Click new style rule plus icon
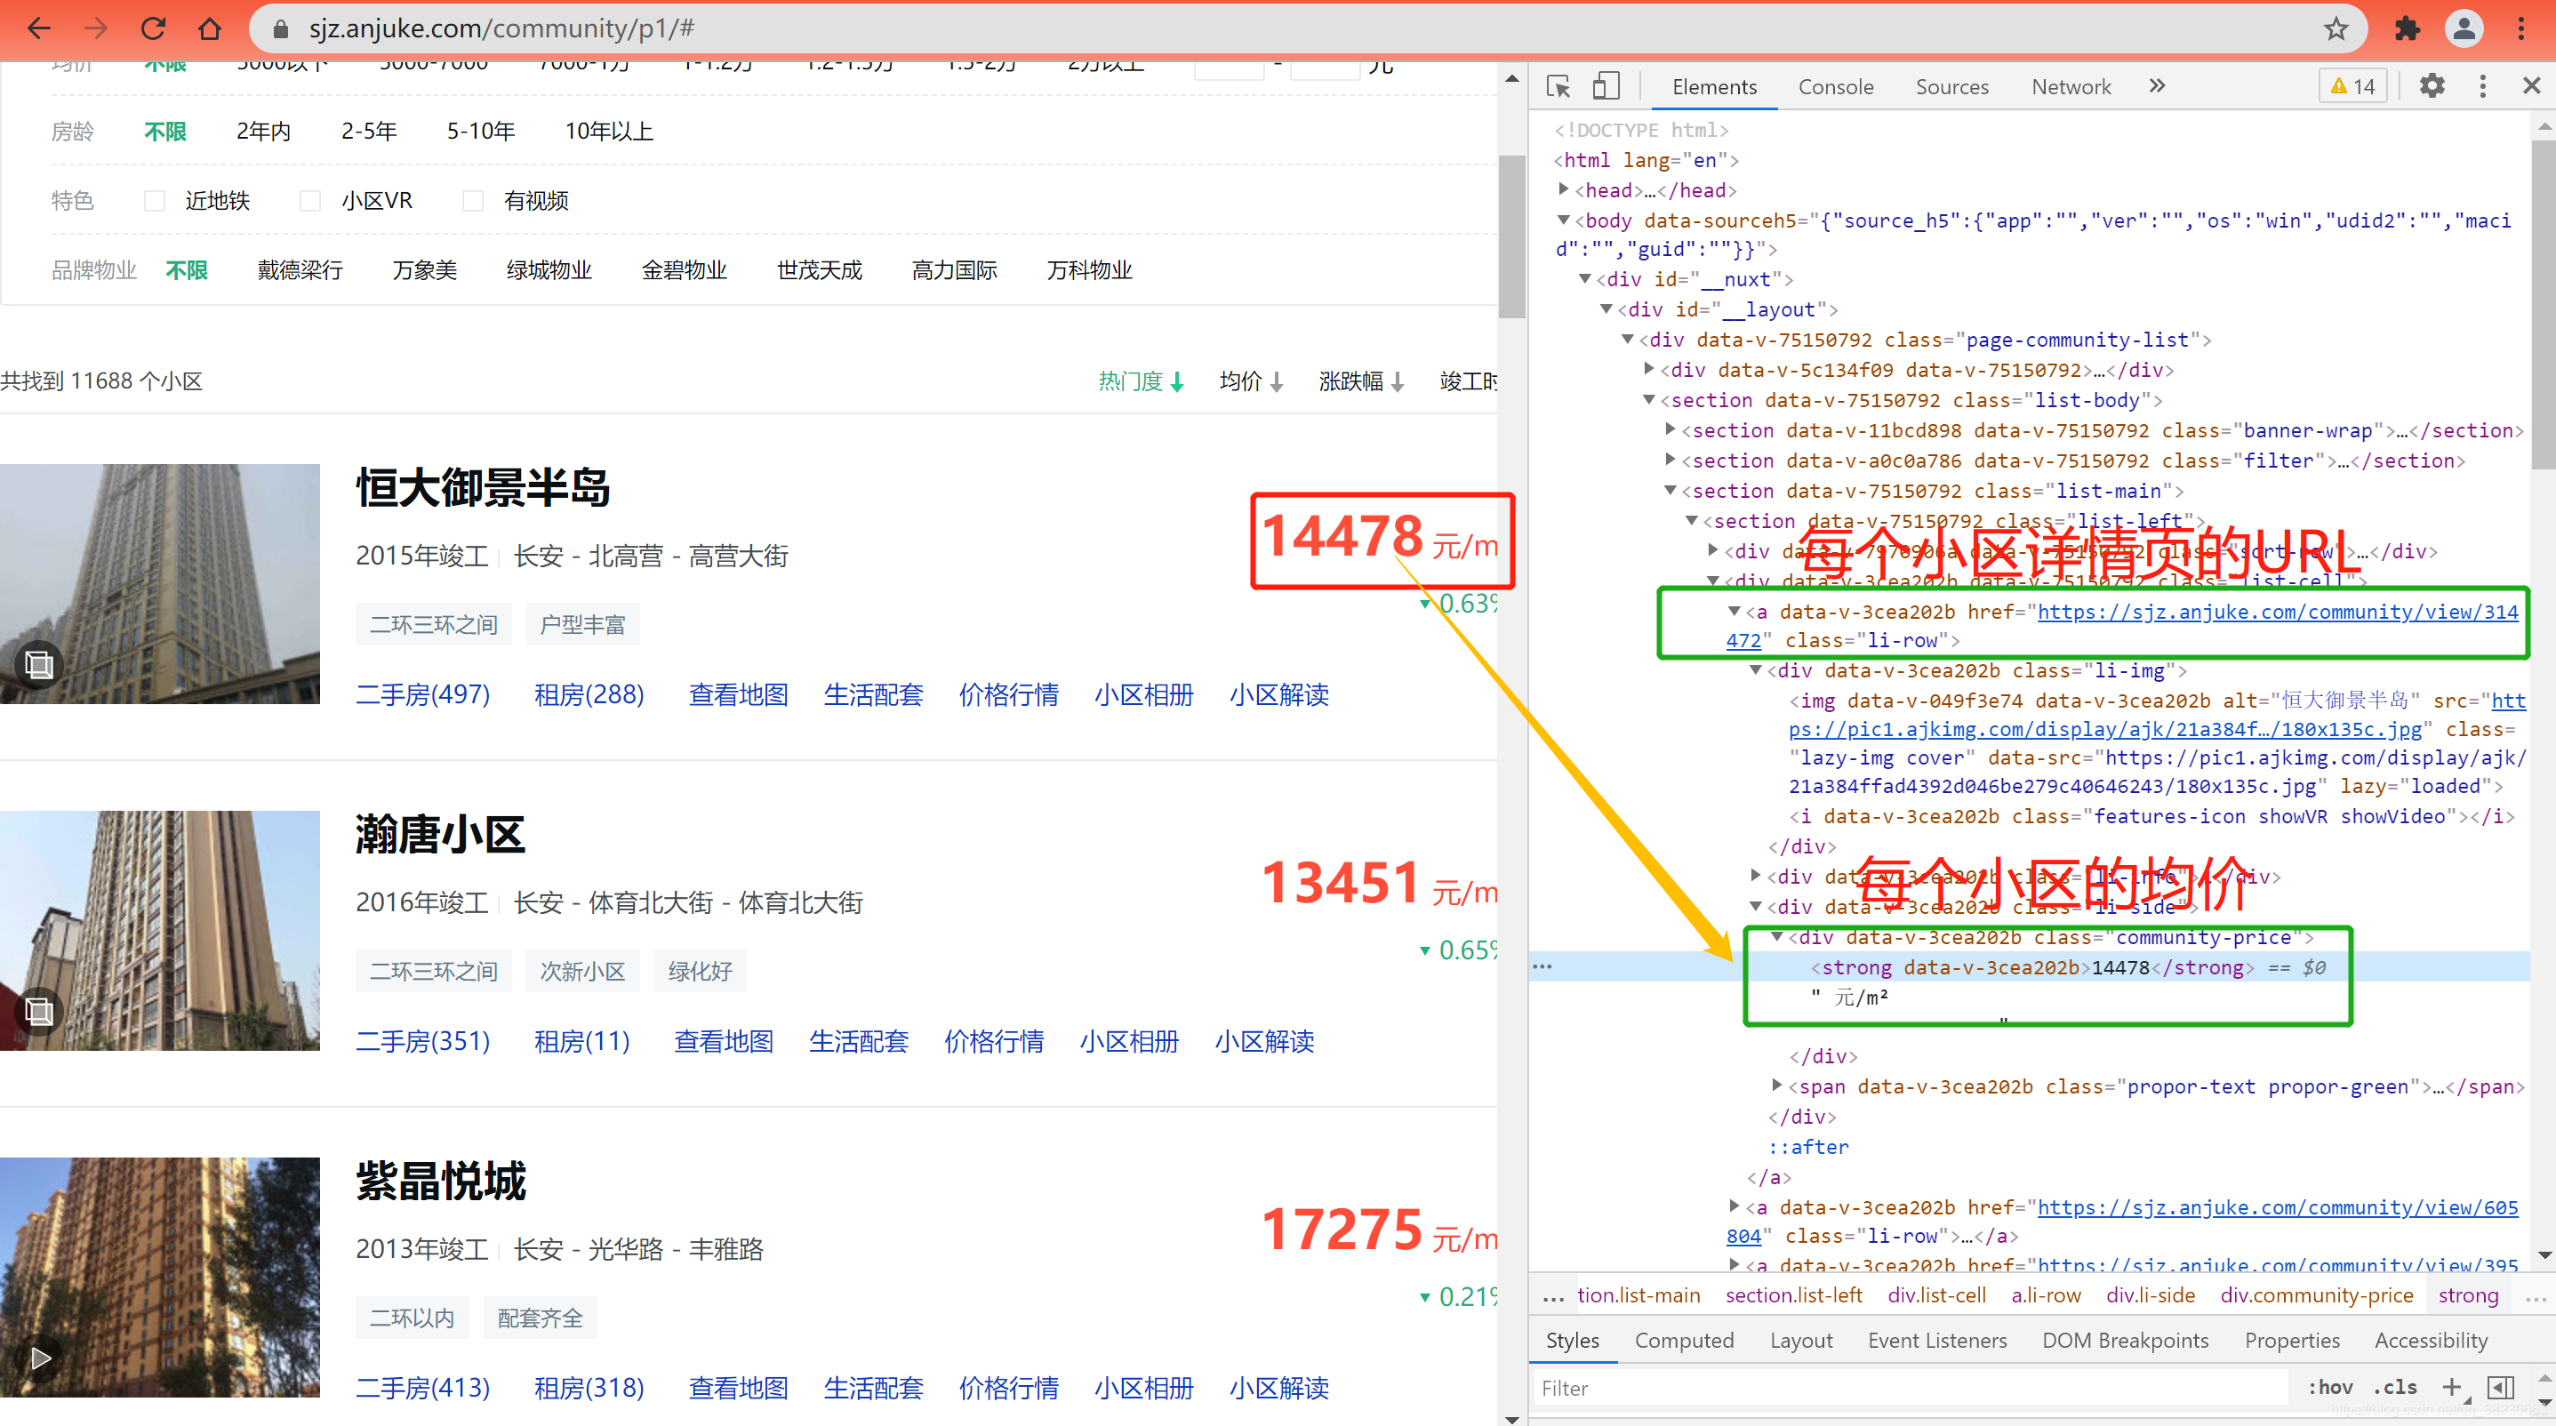 (x=2452, y=1387)
